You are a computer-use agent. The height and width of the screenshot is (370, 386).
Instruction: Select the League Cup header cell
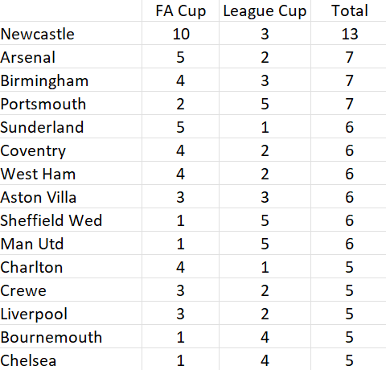point(265,10)
